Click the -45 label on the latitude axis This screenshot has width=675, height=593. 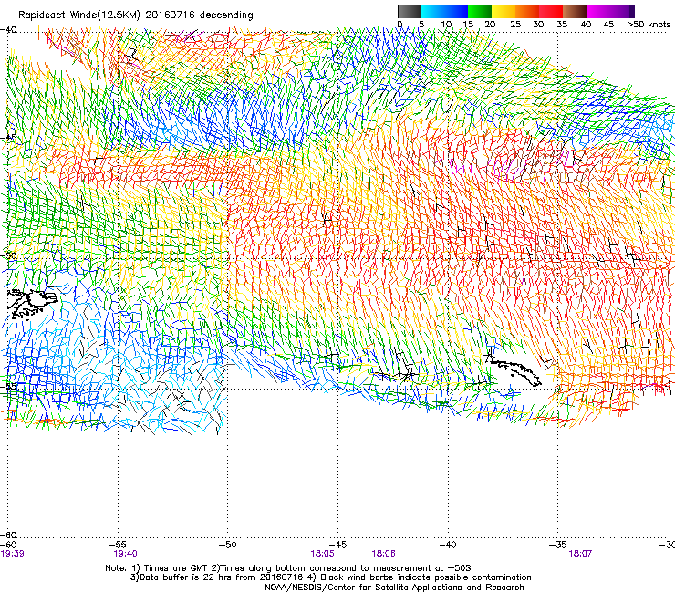tap(8, 138)
